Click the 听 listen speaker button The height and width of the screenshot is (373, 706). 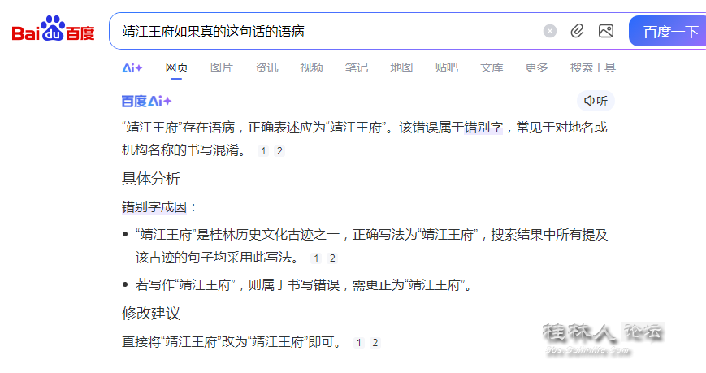(596, 101)
